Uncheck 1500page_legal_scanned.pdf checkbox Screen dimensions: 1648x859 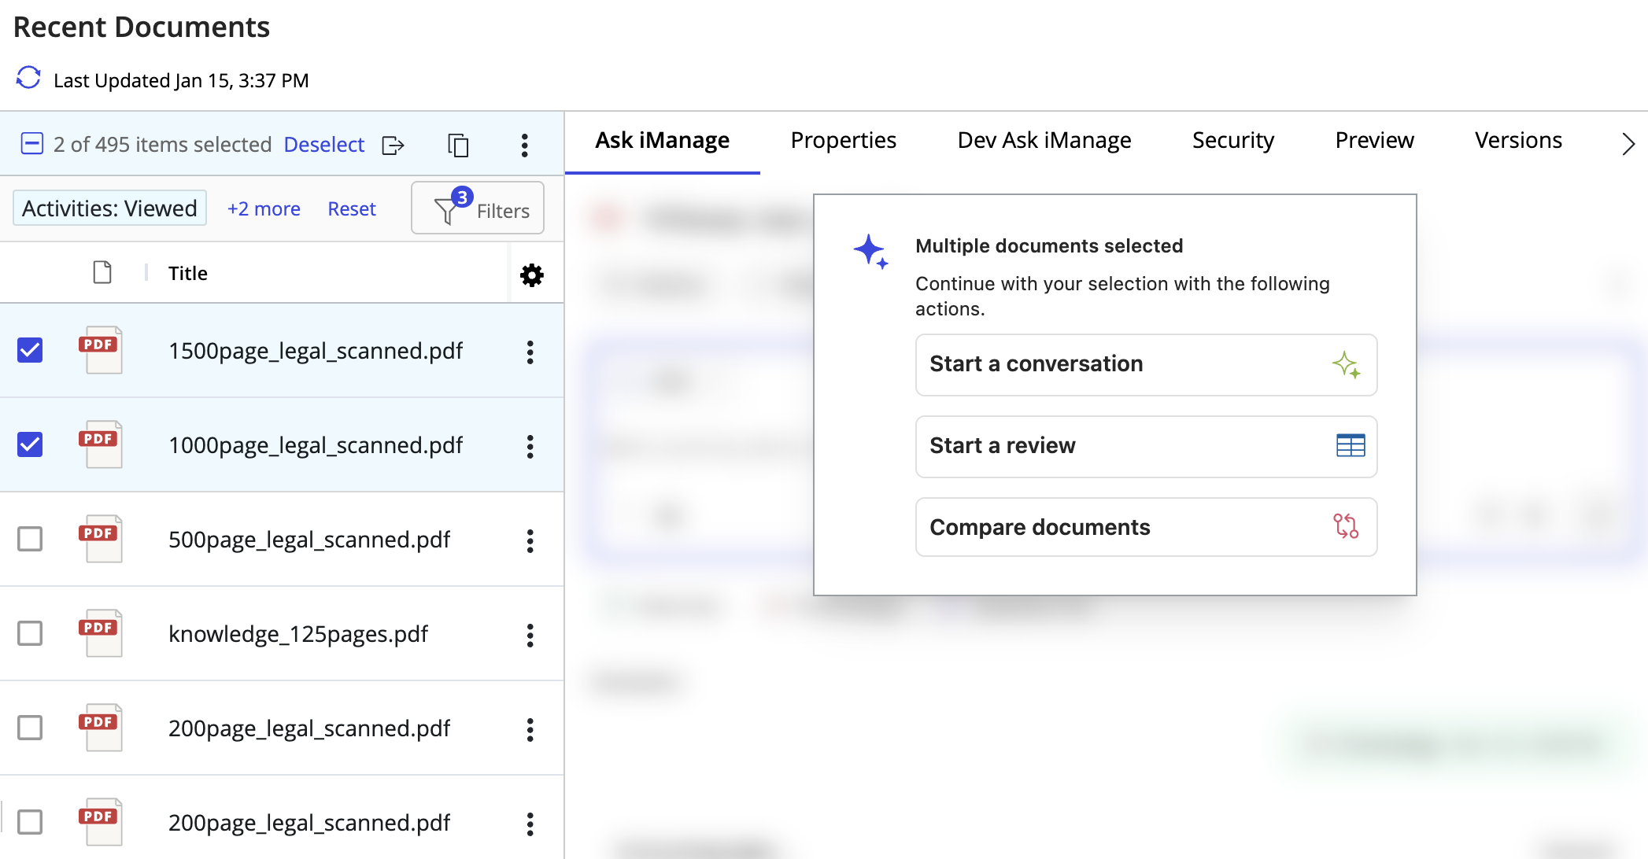tap(30, 350)
